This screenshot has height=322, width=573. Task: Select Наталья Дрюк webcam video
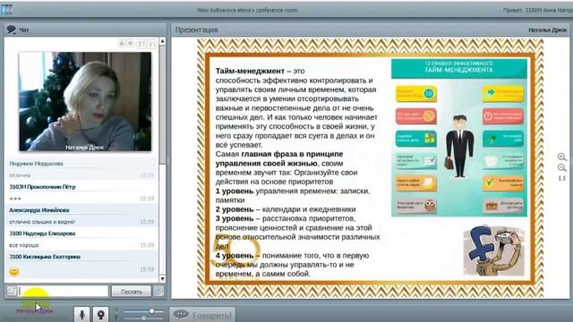coord(85,101)
